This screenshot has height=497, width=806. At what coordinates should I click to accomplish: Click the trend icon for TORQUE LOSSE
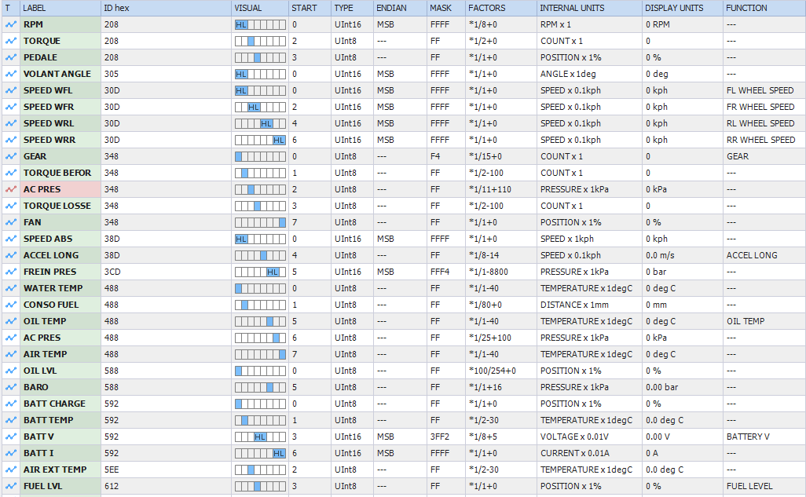[x=11, y=206]
